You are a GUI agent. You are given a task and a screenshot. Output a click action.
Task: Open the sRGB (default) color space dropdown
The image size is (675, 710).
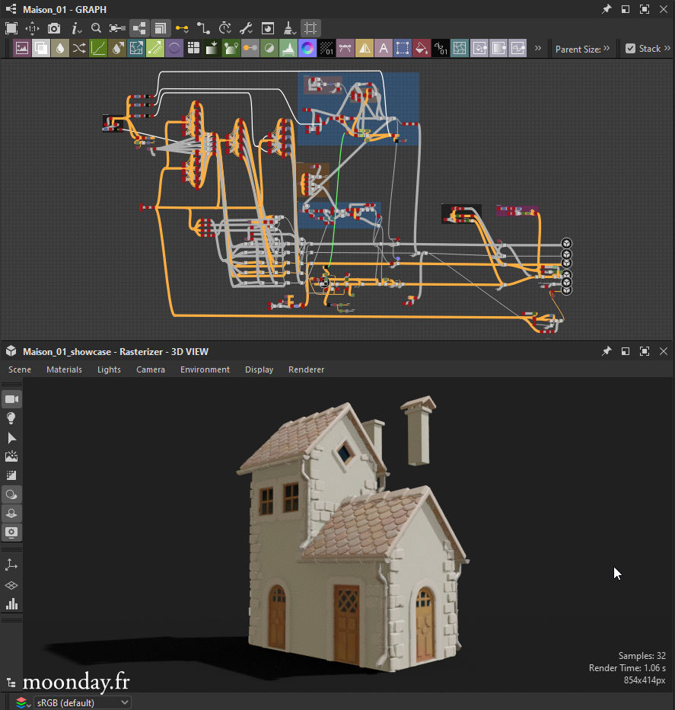tap(82, 702)
